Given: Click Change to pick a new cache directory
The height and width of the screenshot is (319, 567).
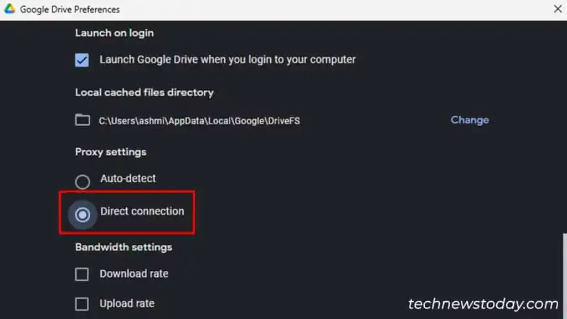Looking at the screenshot, I should [x=469, y=120].
